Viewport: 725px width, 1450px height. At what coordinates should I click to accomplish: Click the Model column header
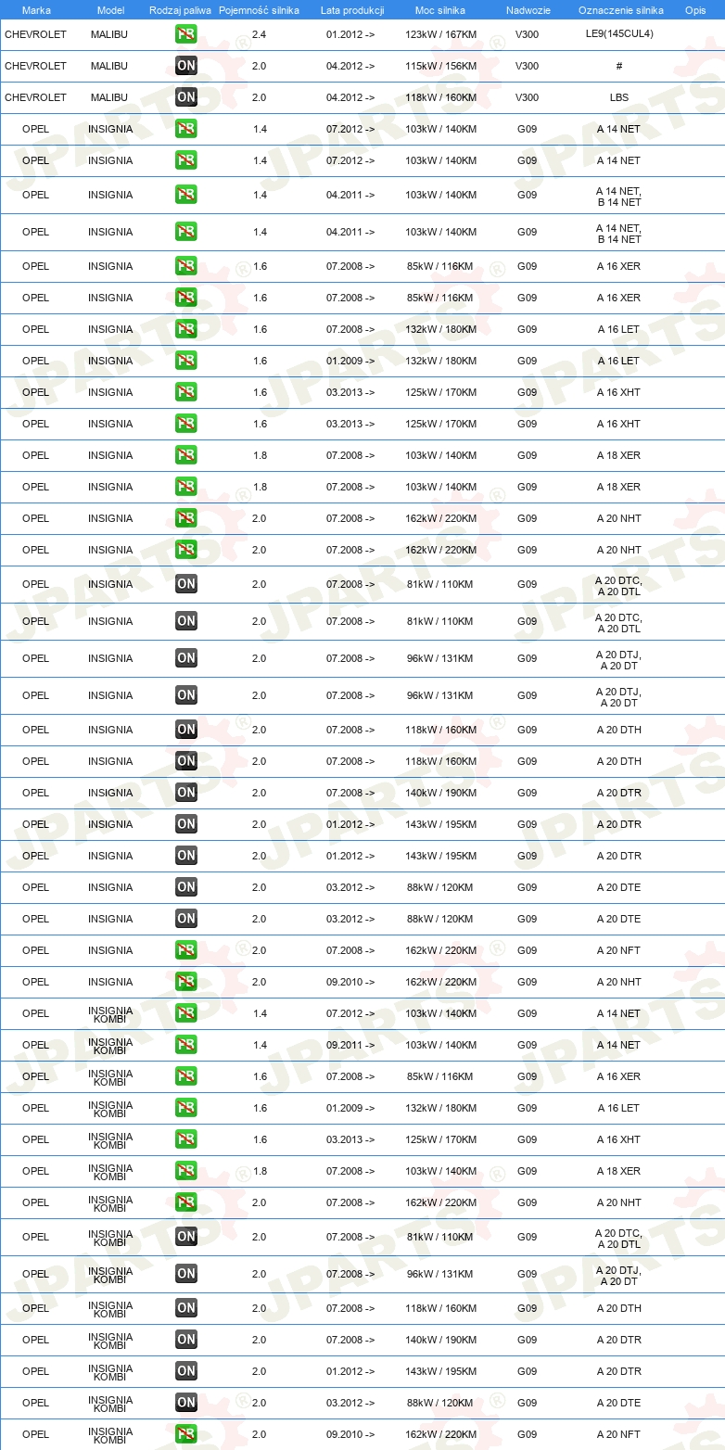(x=110, y=10)
